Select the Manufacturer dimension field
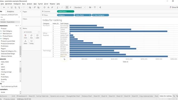The height and width of the screenshot is (100, 178). (x=7, y=34)
